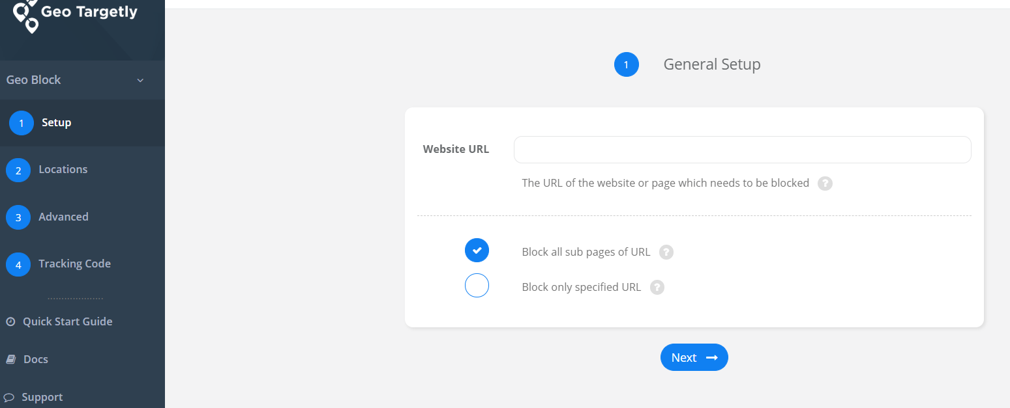Open the Docs link
Viewport: 1010px width, 408px height.
point(36,359)
